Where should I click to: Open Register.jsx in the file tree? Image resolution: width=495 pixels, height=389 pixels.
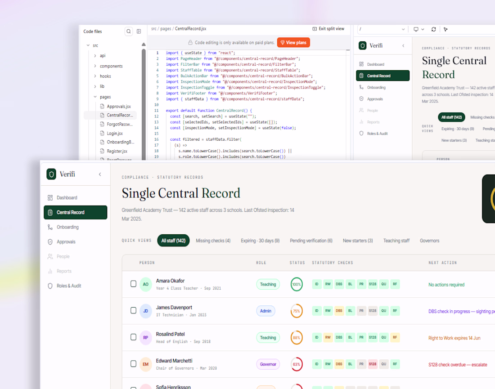click(x=114, y=152)
